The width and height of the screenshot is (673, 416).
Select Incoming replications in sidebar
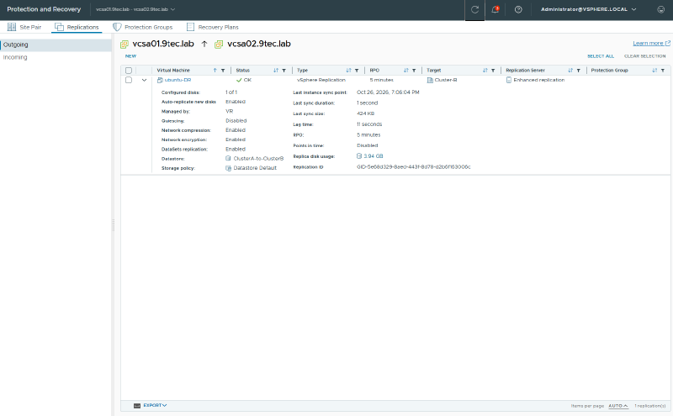[56, 57]
